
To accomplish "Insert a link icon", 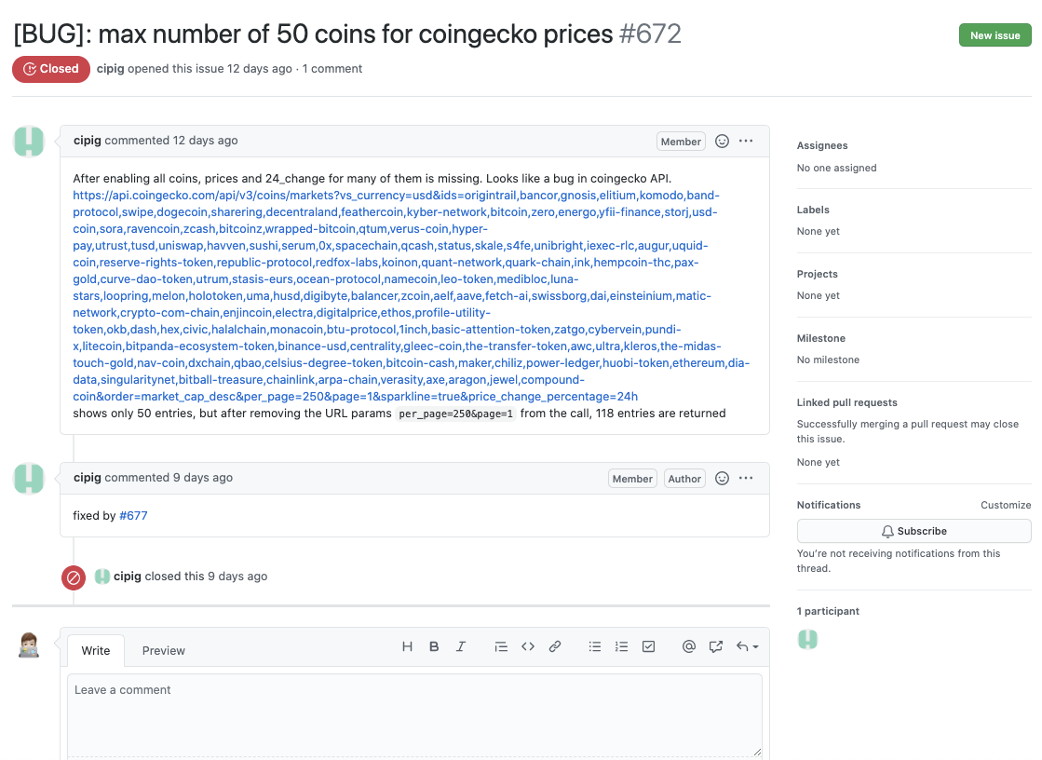I will click(x=555, y=646).
